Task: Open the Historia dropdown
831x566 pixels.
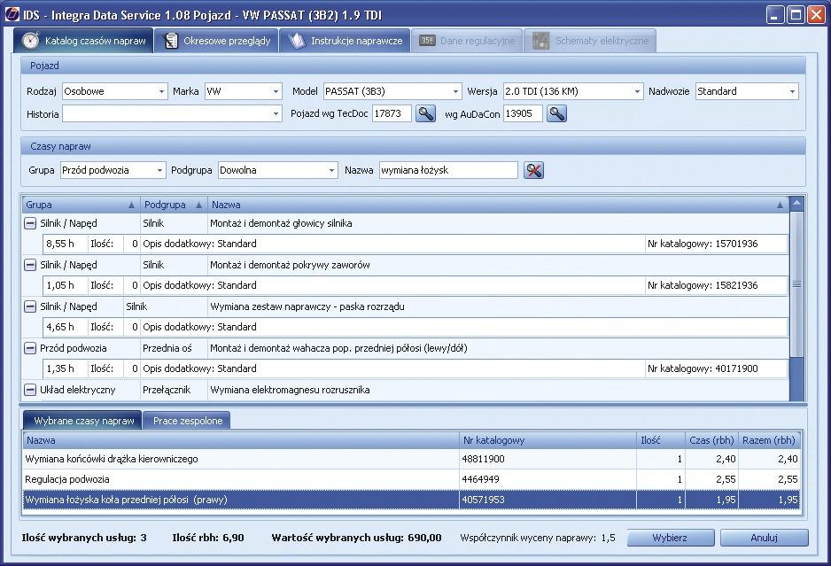Action: (172, 114)
